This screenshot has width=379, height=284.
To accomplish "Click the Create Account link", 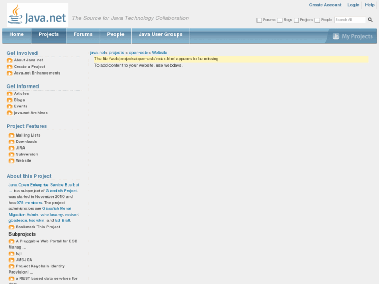I will pyautogui.click(x=325, y=5).
